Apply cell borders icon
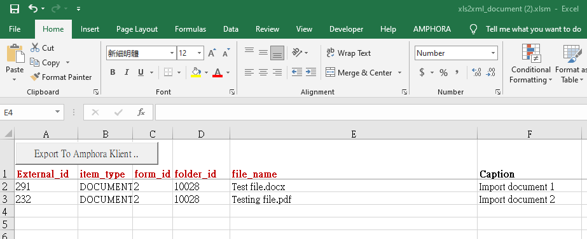This screenshot has width=587, height=239. coord(168,72)
